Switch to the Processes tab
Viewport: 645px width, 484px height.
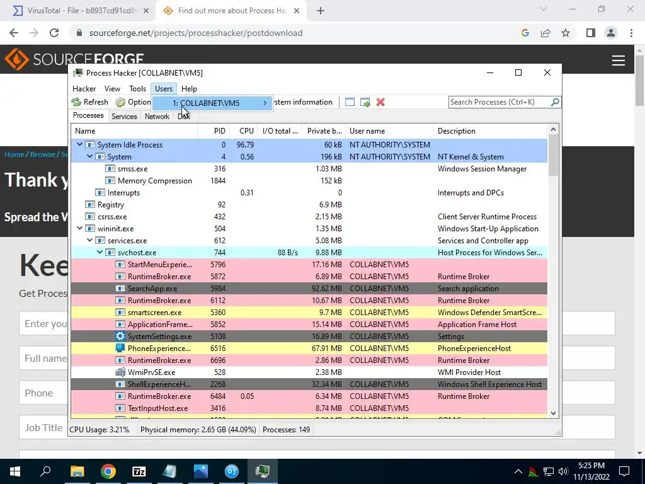pos(88,115)
